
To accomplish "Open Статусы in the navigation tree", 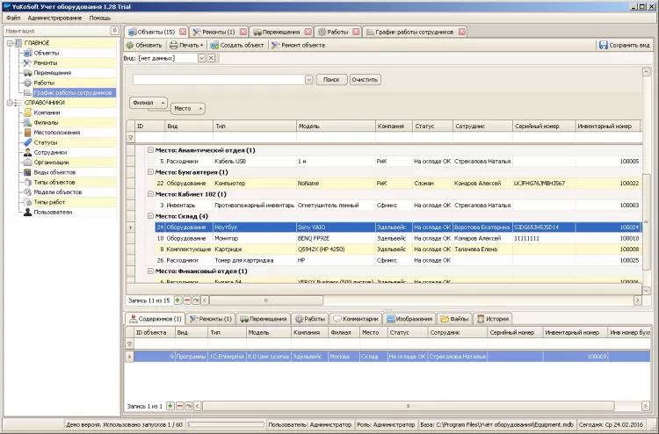I will 46,141.
